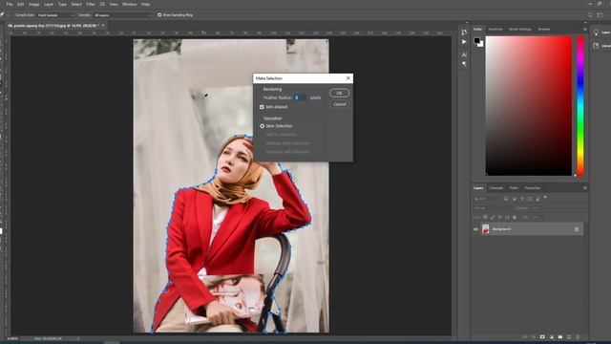Click the lock icon on the Background layer

577,229
